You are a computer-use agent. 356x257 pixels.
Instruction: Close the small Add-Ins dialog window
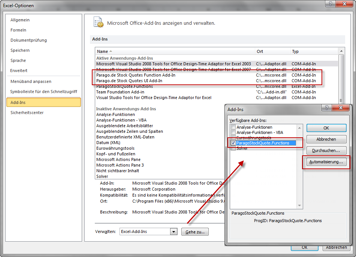[x=341, y=109]
